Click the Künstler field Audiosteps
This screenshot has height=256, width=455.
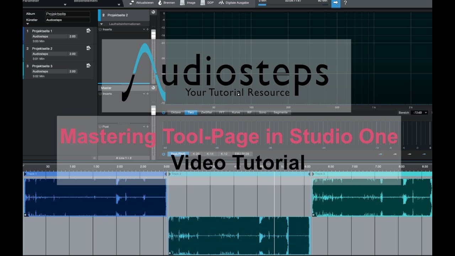click(68, 20)
